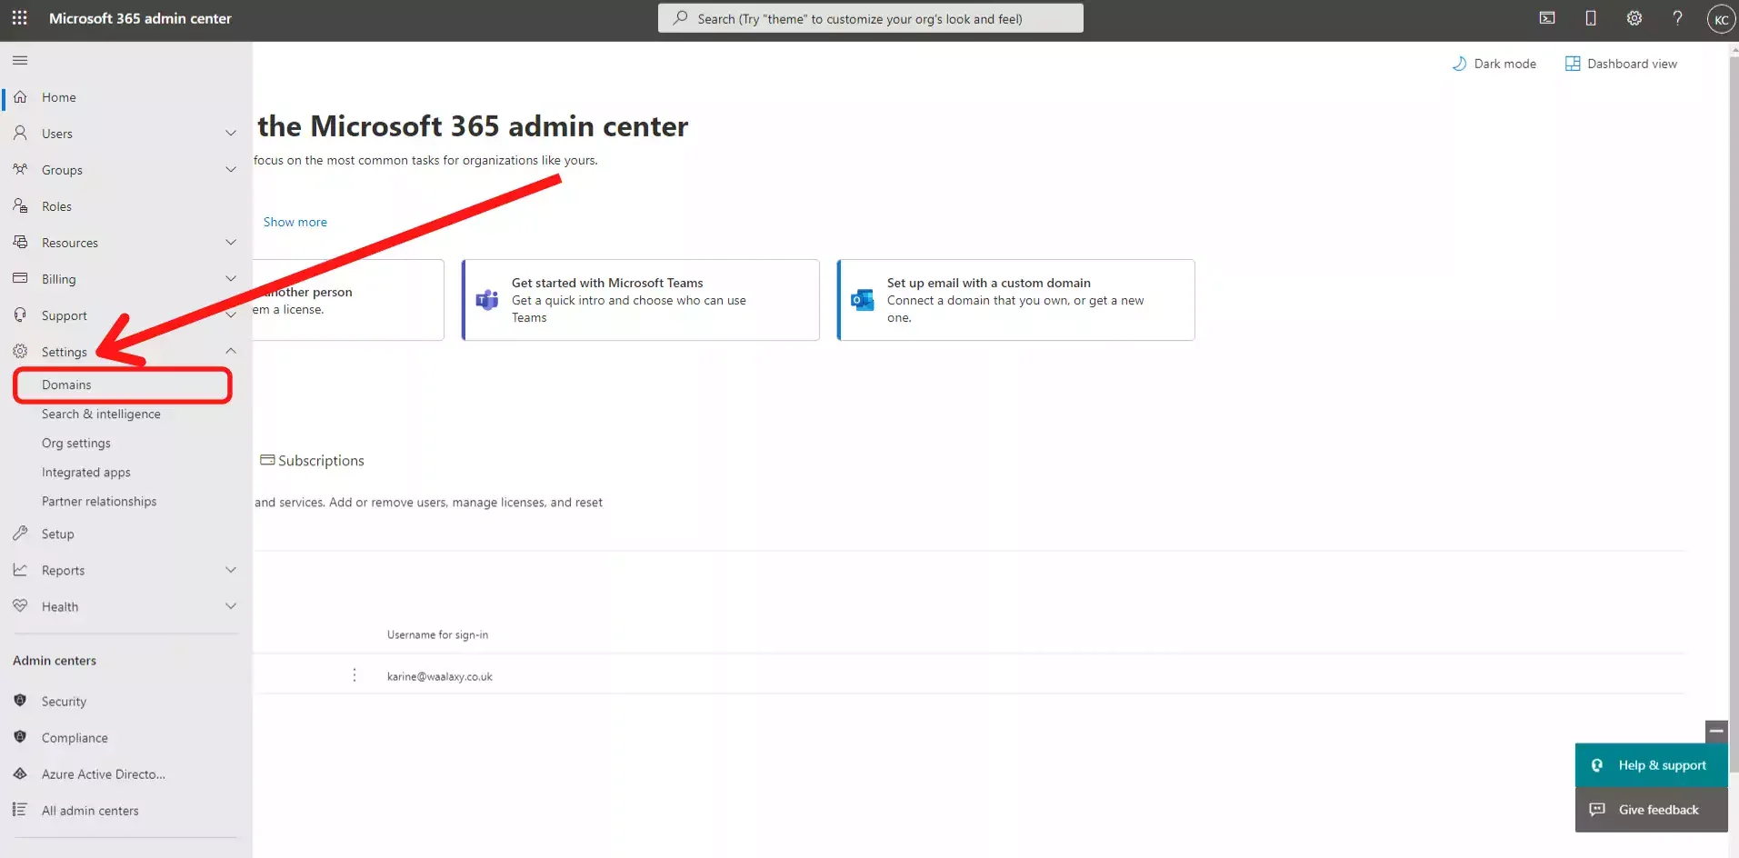Expand the Groups menu chevron

point(231,170)
